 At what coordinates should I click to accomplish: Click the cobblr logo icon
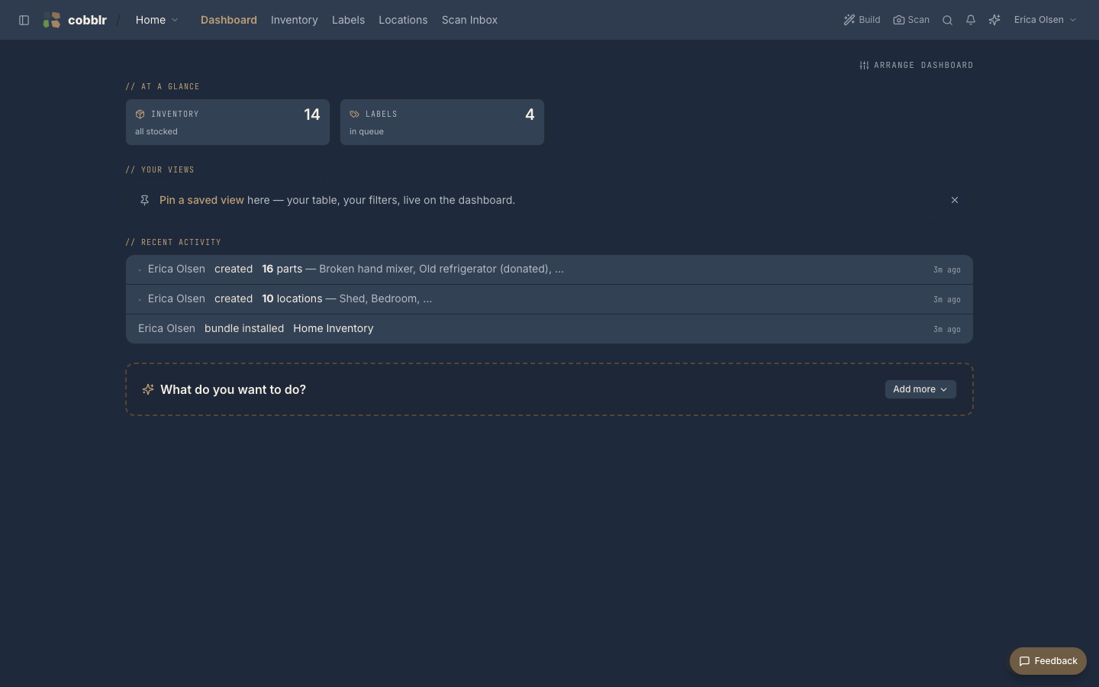coord(52,20)
